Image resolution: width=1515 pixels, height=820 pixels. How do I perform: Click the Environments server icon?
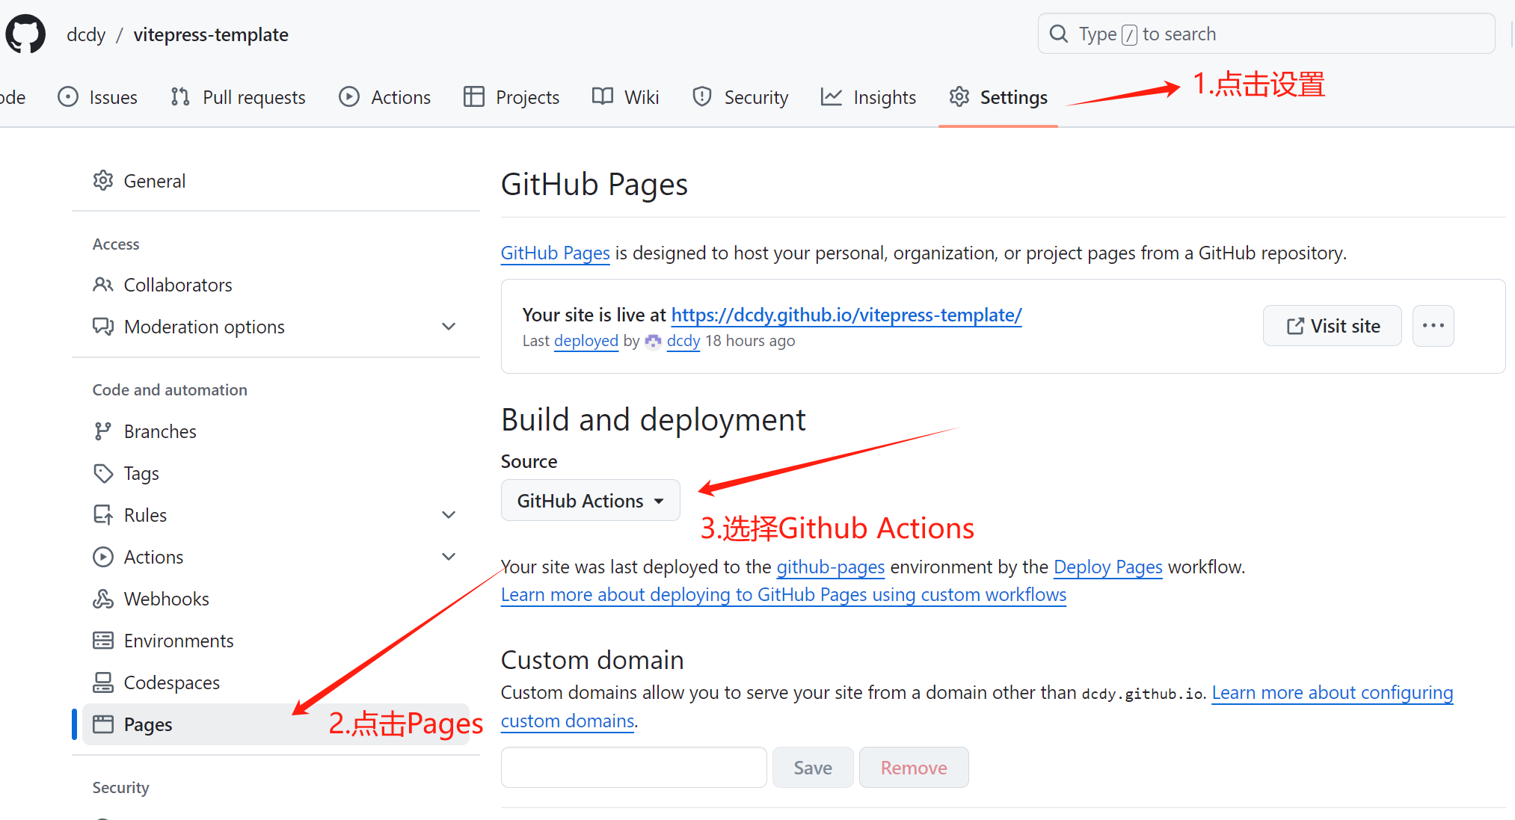(x=103, y=641)
